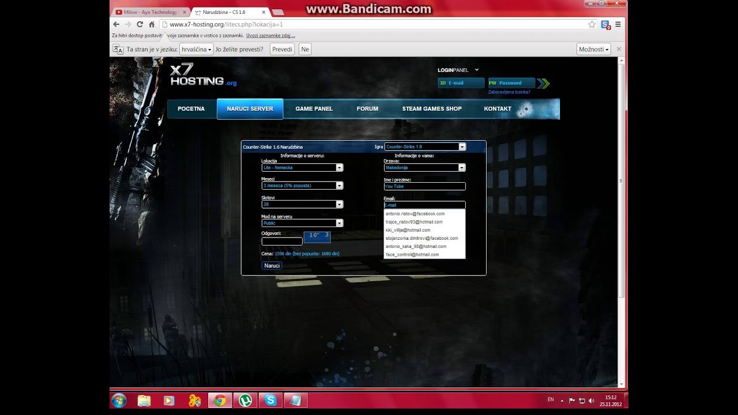Image resolution: width=738 pixels, height=415 pixels.
Task: Open the FORUM navigation item
Action: (367, 109)
